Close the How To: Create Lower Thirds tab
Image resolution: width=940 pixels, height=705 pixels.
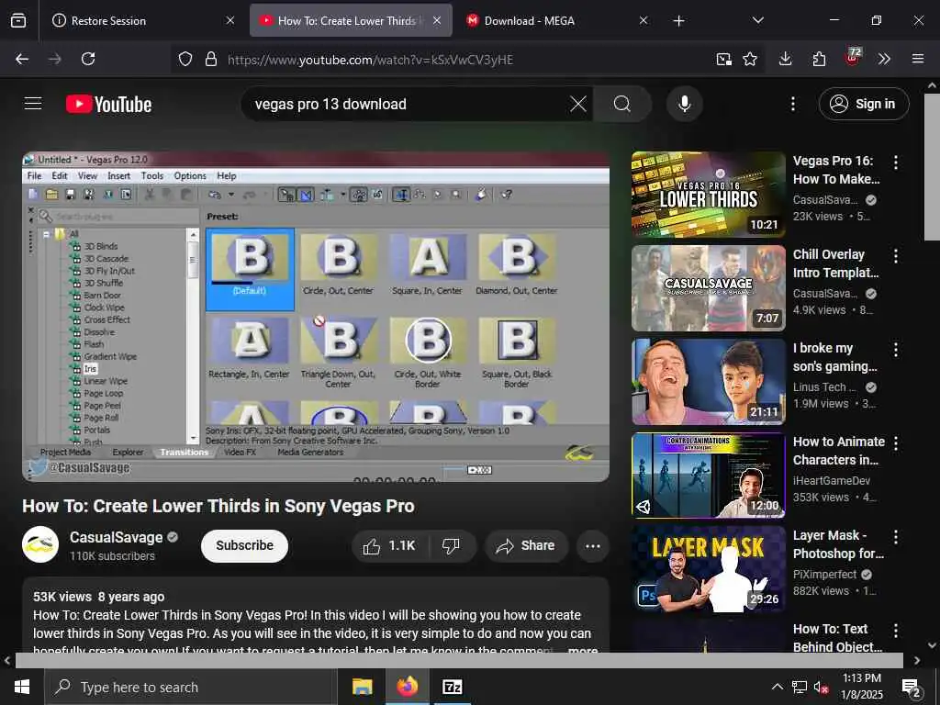tap(437, 20)
